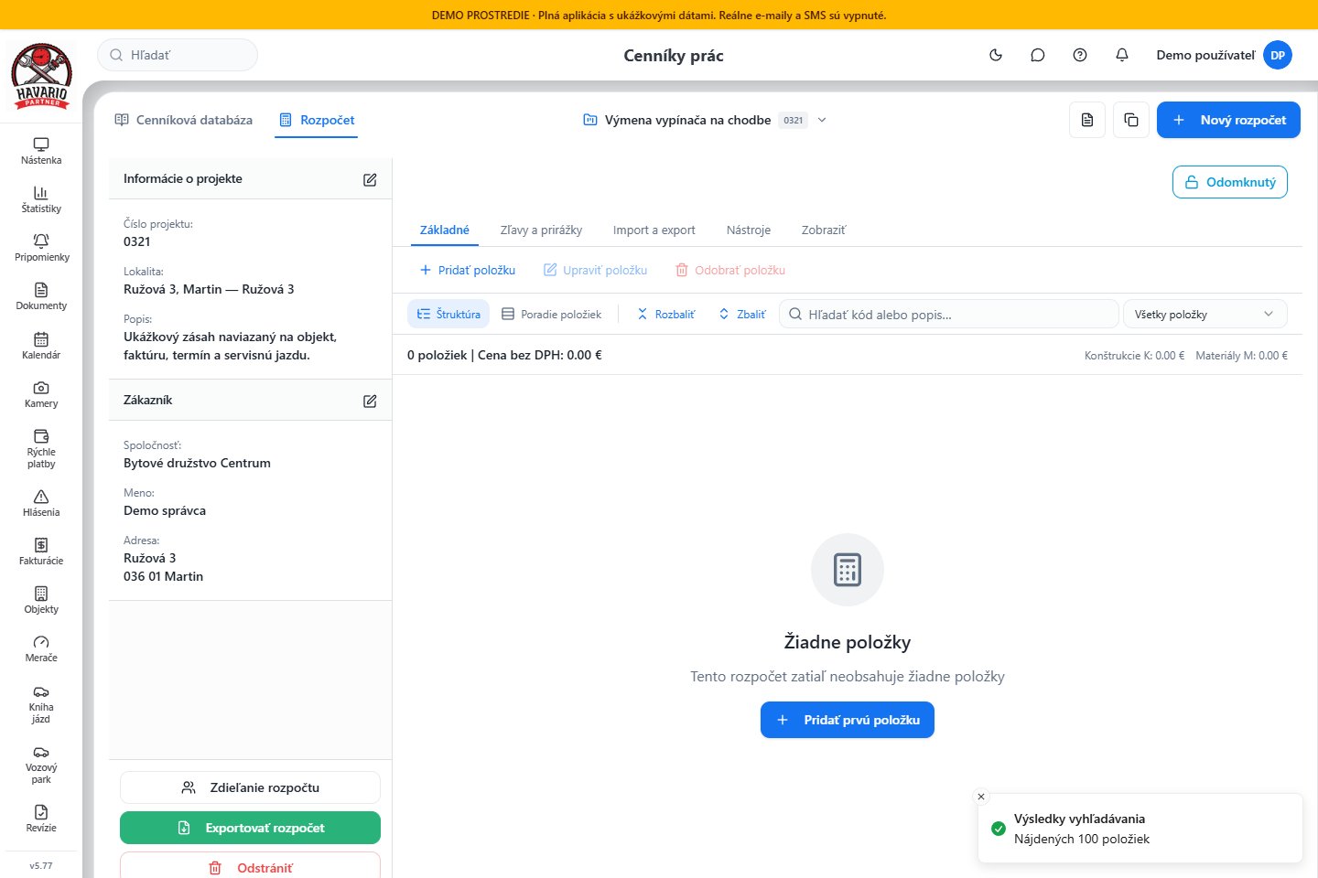
Task: Toggle the Odomknutý lock state
Action: tap(1230, 182)
